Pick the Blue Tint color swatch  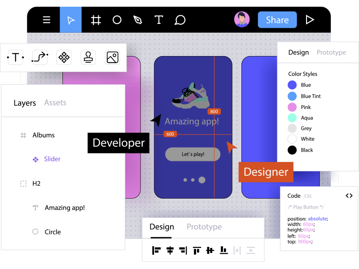click(292, 96)
